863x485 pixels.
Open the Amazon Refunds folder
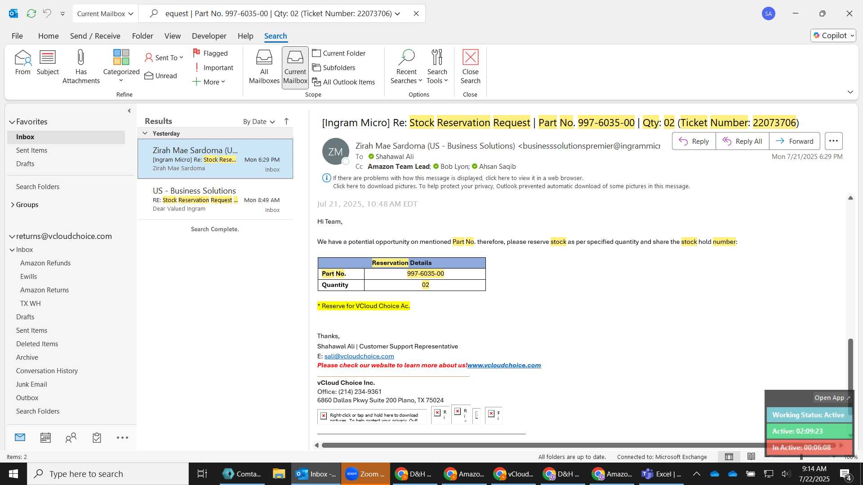coord(45,263)
